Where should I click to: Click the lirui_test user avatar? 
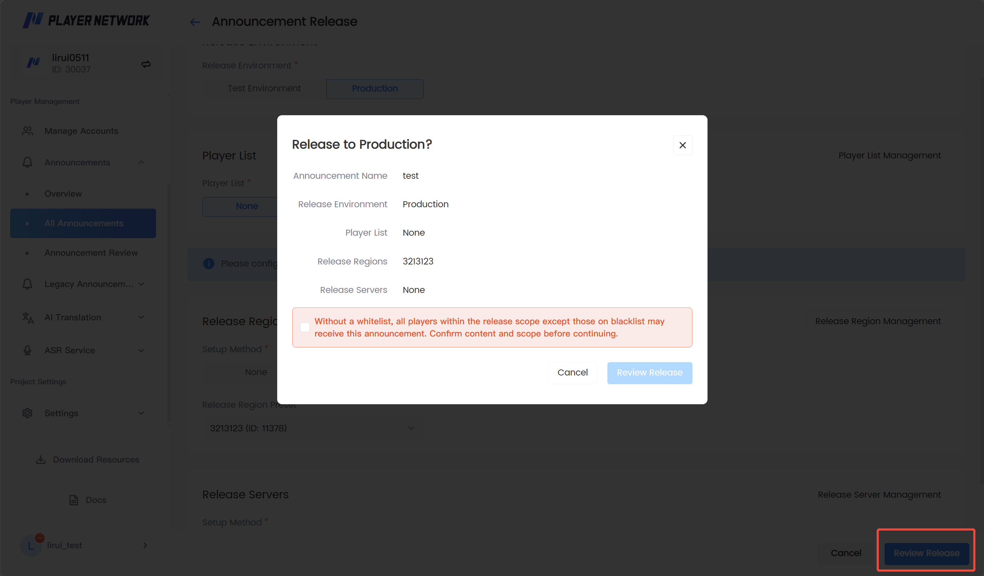31,545
